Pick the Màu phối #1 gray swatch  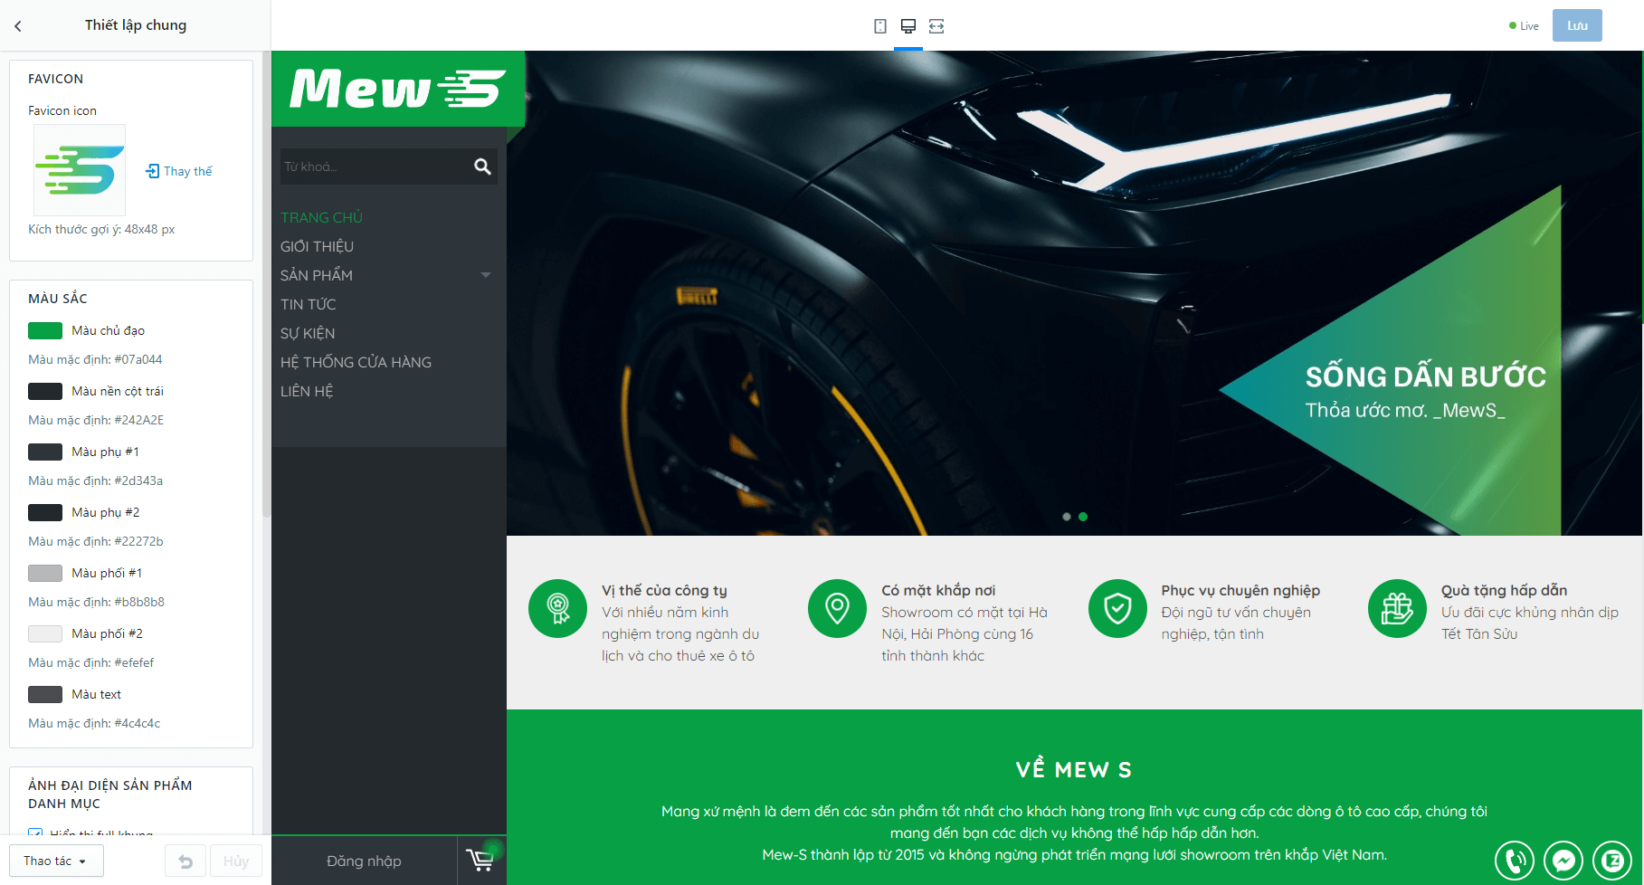(45, 573)
